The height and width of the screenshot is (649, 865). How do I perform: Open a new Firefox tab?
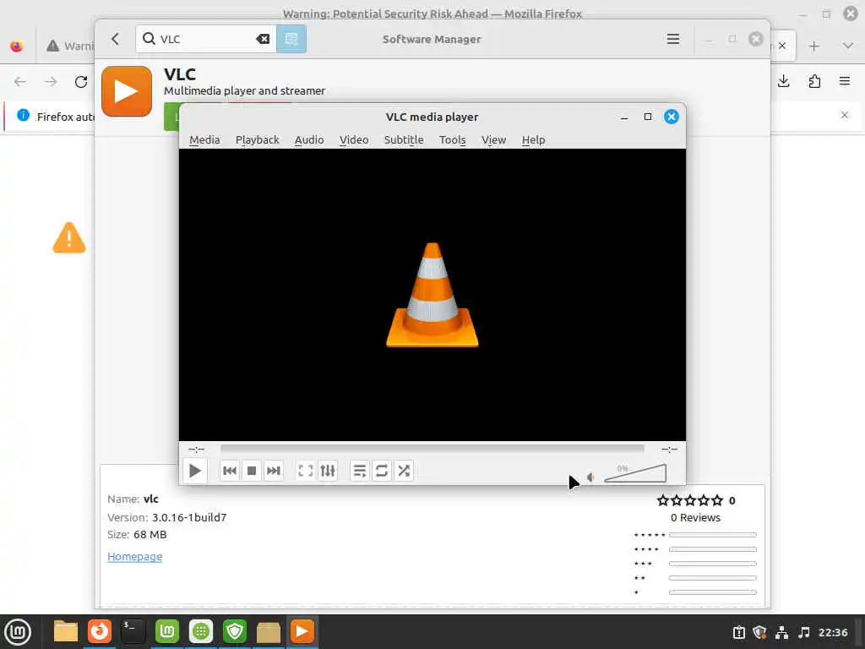[814, 46]
